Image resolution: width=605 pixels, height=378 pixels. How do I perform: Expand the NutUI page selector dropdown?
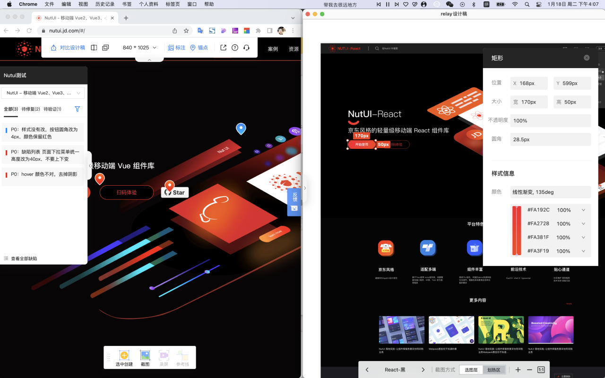(43, 93)
